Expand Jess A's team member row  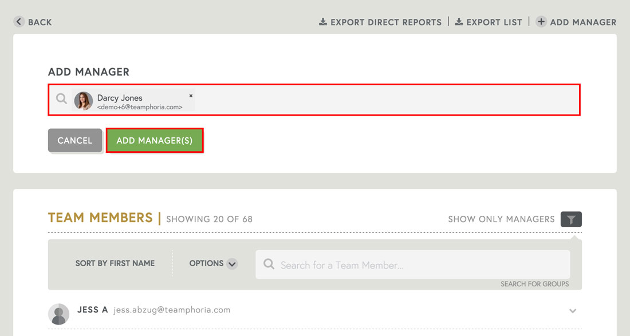click(x=573, y=311)
